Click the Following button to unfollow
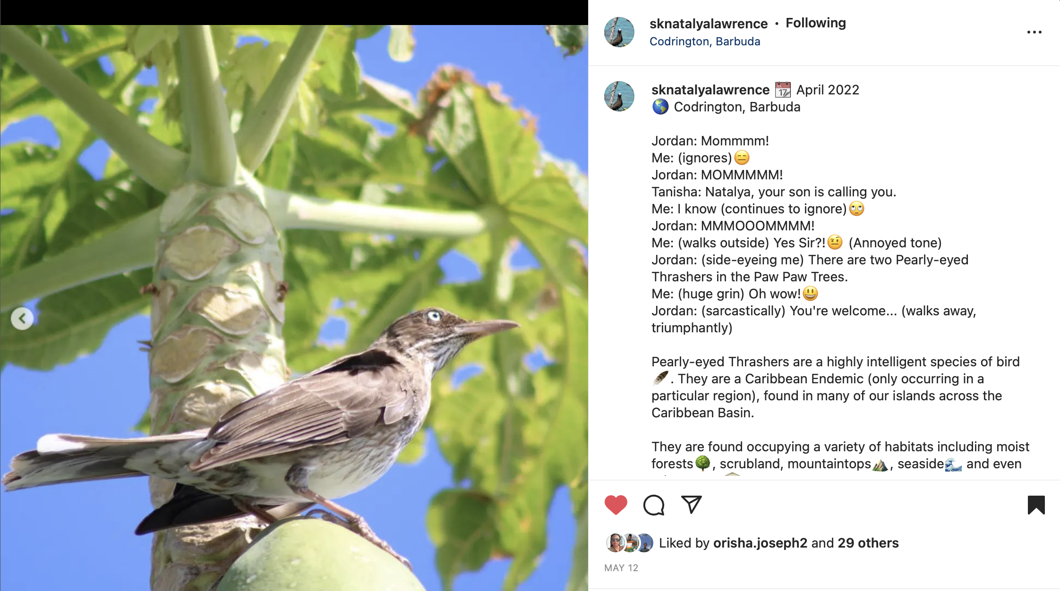Image resolution: width=1060 pixels, height=591 pixels. [816, 23]
